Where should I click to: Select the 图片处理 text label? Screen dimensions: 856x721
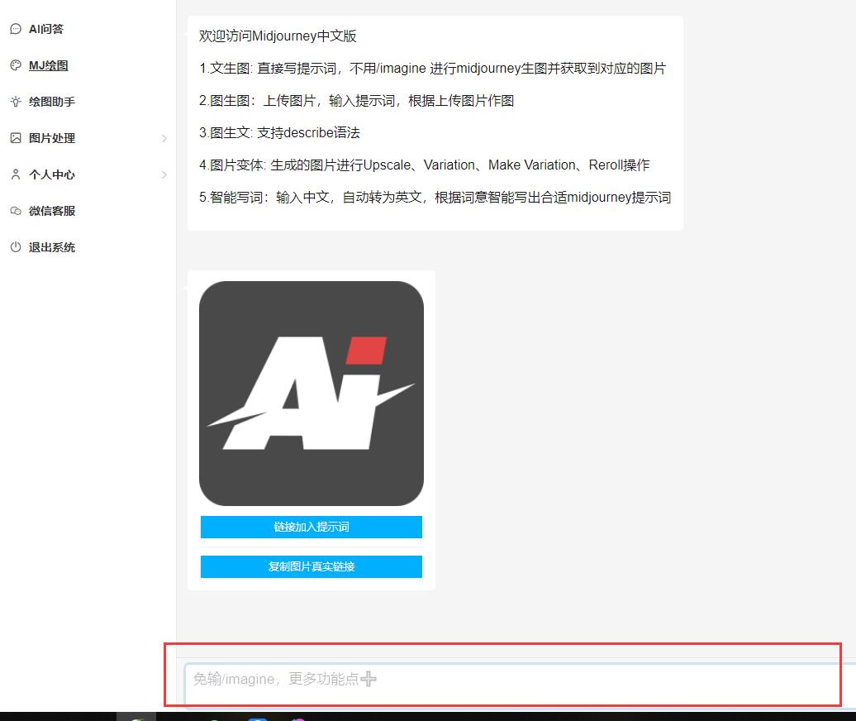(52, 138)
